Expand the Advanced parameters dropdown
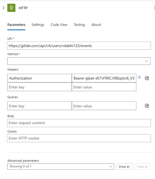Viewport: 155px width, 179px height. click(x=61, y=167)
